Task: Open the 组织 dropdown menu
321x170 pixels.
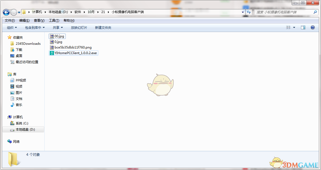Action: coord(12,27)
